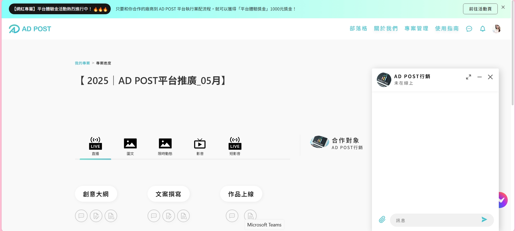Select the 短影音 tab
Viewport: 516px width, 231px height.
(x=235, y=146)
